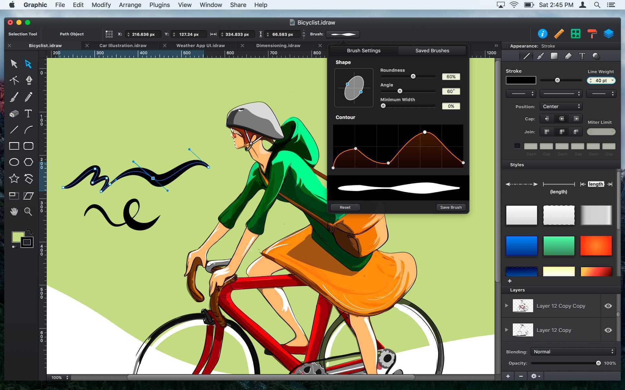
Task: Drag the Line Weight slider
Action: pos(558,80)
